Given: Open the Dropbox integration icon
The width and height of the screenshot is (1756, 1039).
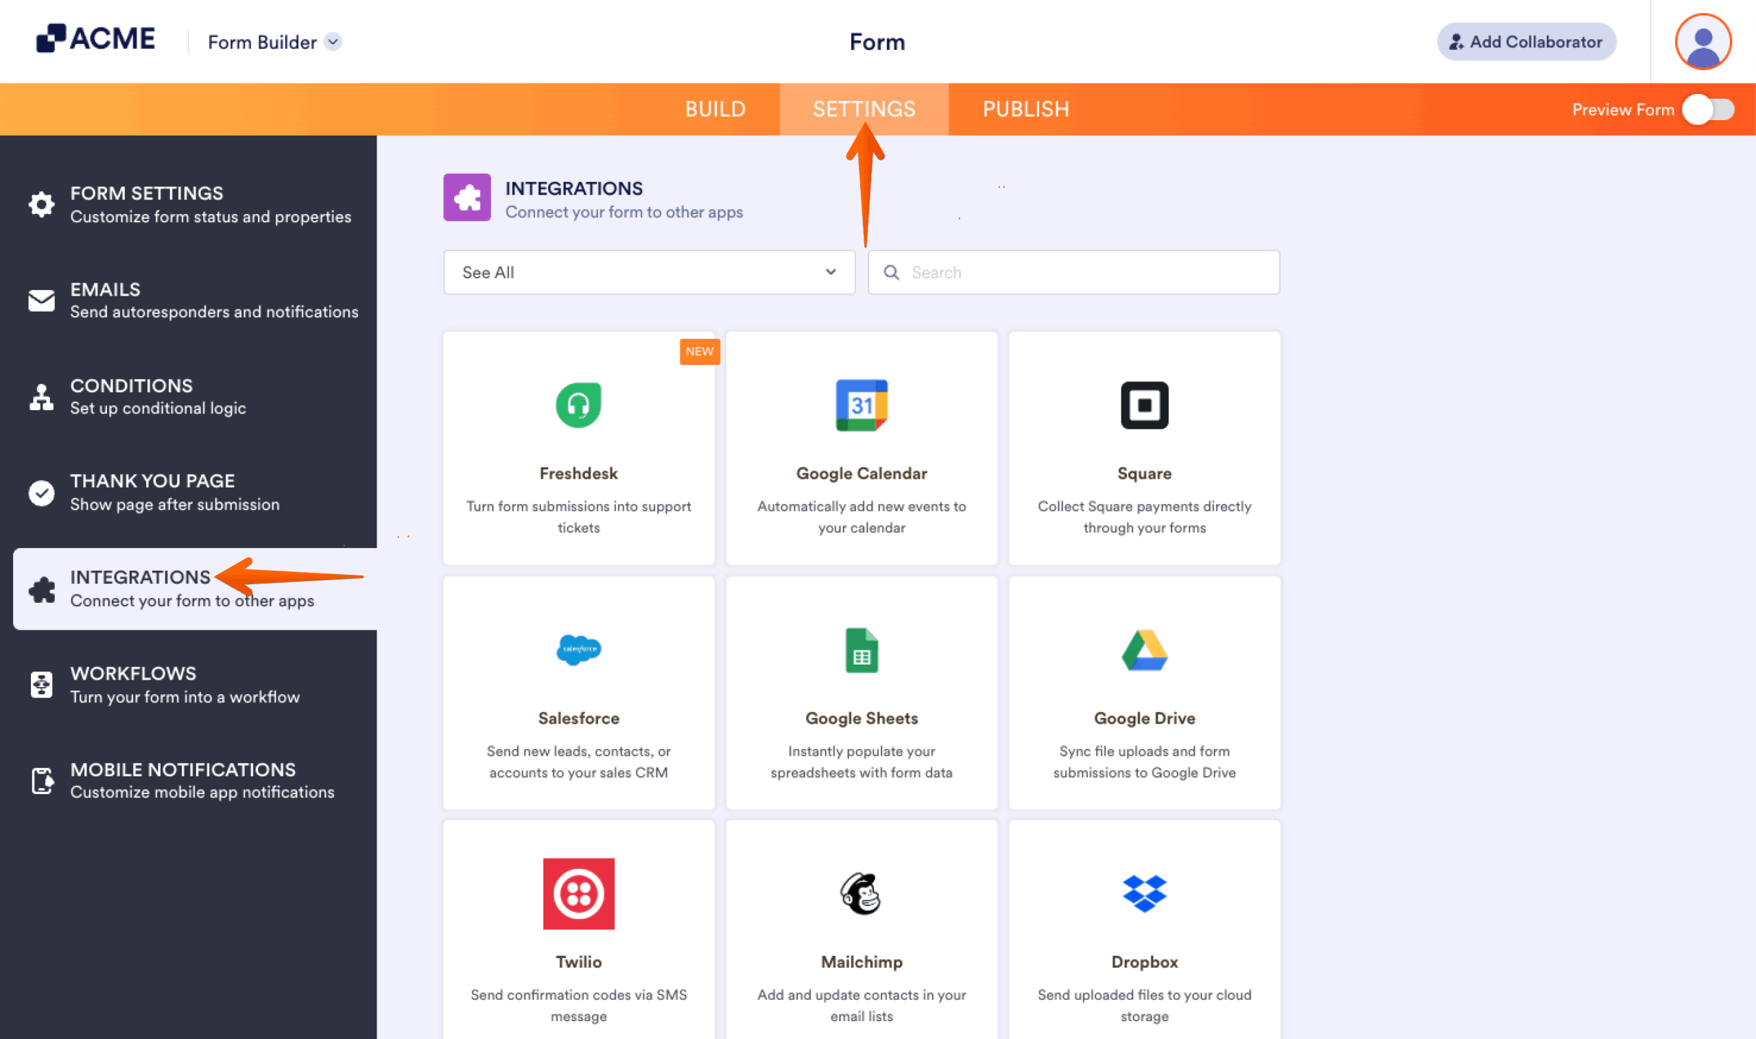Looking at the screenshot, I should (x=1144, y=894).
